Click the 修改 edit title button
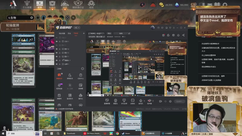Image resolution: width=242 pixels, height=136 pixels. click(x=109, y=33)
